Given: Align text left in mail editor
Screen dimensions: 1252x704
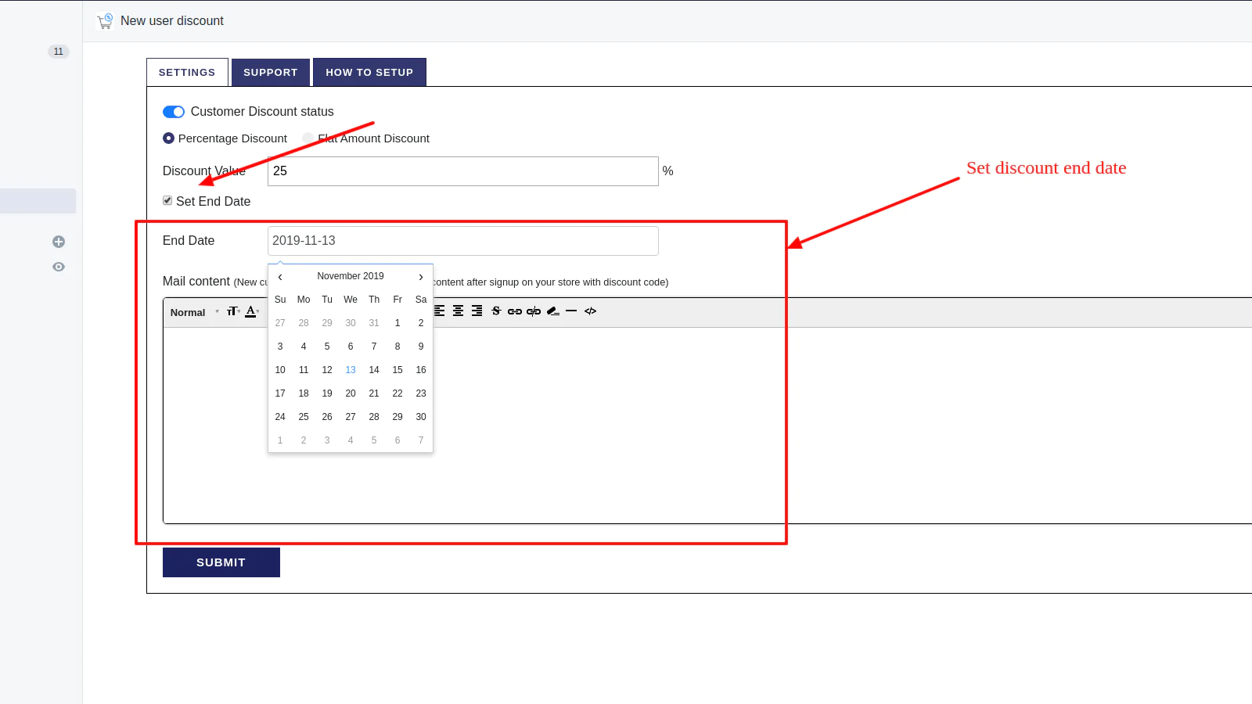Looking at the screenshot, I should click(440, 311).
